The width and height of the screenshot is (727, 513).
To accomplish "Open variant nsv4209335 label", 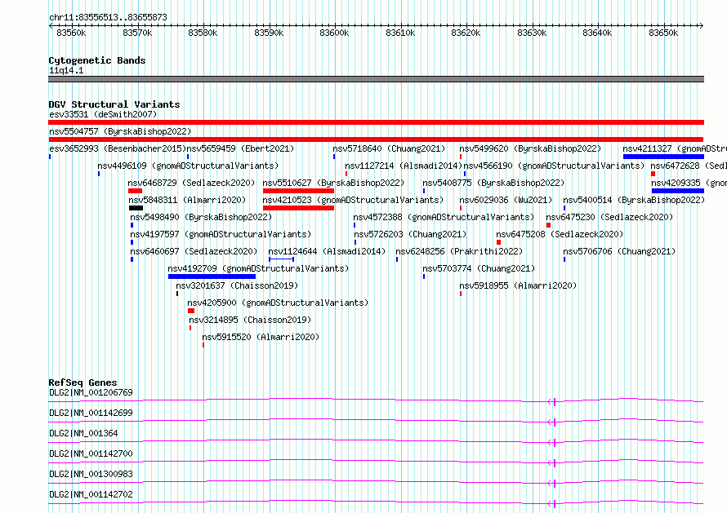I will tap(689, 183).
